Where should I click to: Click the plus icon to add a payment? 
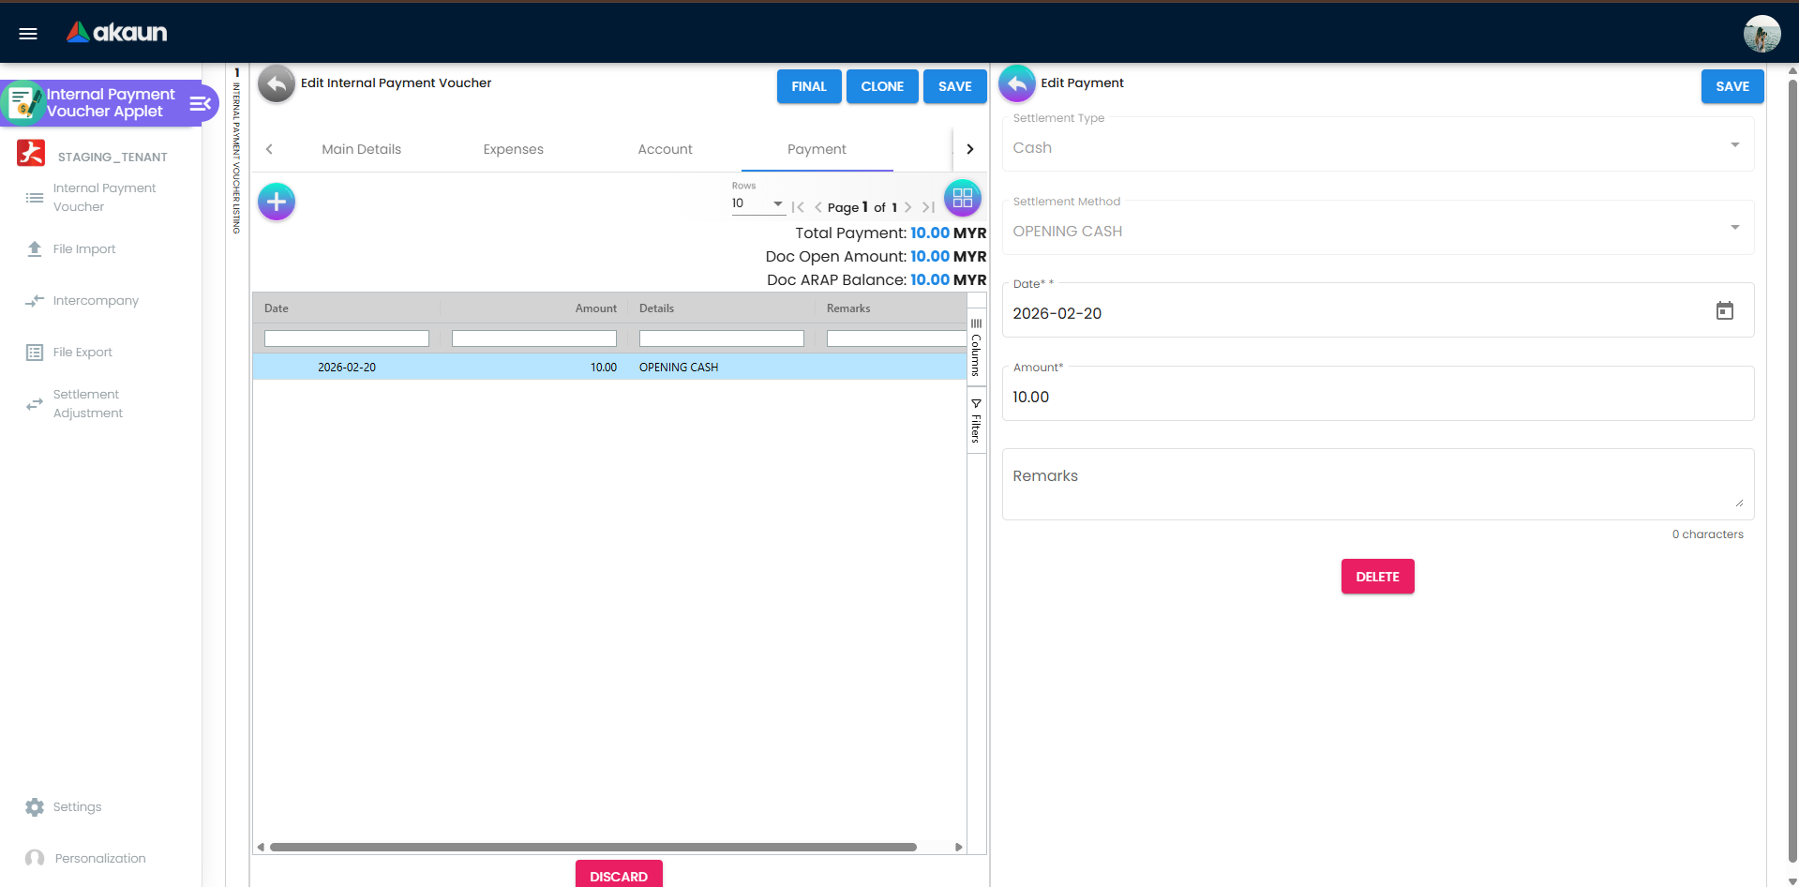pos(276,201)
